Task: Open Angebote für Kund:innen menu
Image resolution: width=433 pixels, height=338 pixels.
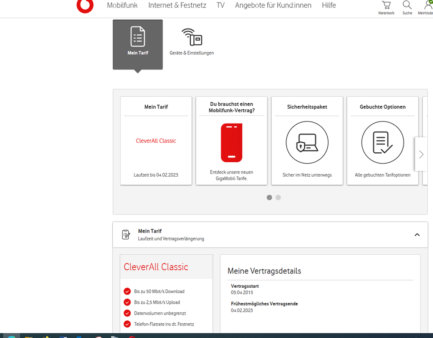Action: [273, 5]
